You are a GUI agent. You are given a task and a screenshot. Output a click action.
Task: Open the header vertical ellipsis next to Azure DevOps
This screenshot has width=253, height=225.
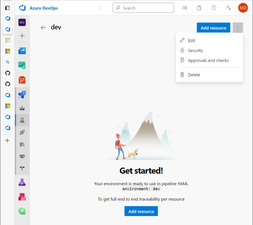pos(100,8)
